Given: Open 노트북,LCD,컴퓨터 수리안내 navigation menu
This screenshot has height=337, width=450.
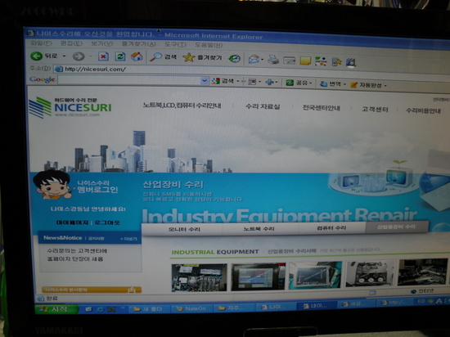Looking at the screenshot, I should (x=182, y=106).
